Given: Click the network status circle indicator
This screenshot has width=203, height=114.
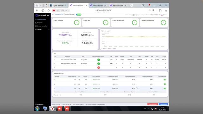Looking at the screenshot, I should tap(106, 22).
